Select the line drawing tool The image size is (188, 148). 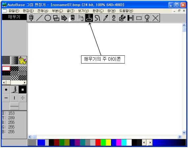(x=40, y=18)
